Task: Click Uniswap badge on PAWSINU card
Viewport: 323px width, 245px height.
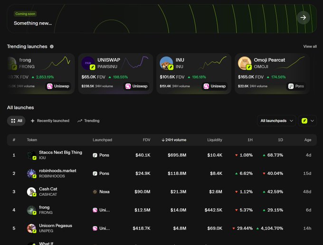Action: [x=137, y=86]
